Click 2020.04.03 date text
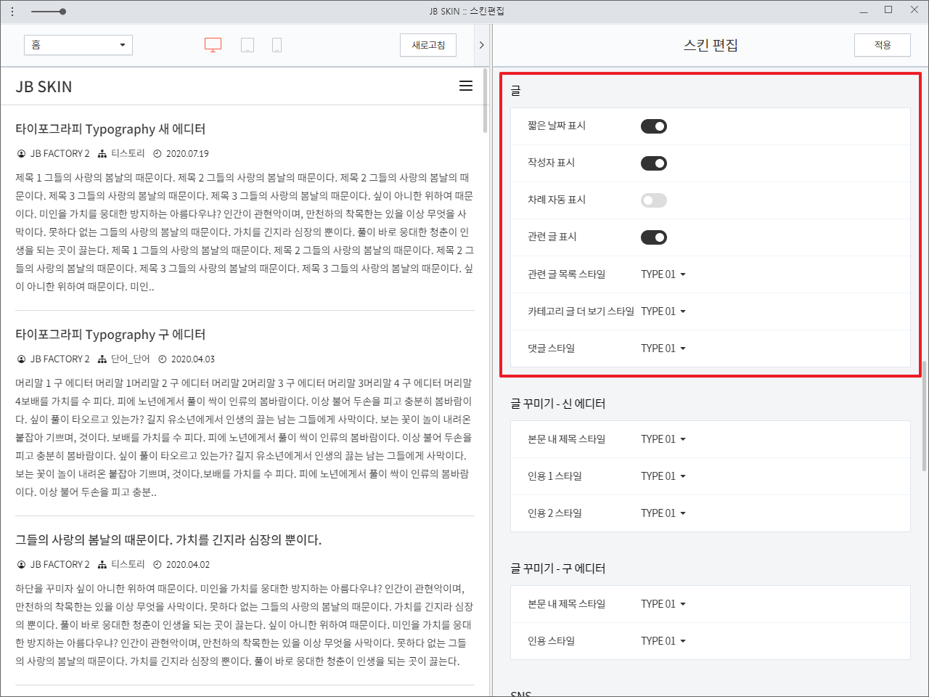The height and width of the screenshot is (697, 929). [193, 359]
